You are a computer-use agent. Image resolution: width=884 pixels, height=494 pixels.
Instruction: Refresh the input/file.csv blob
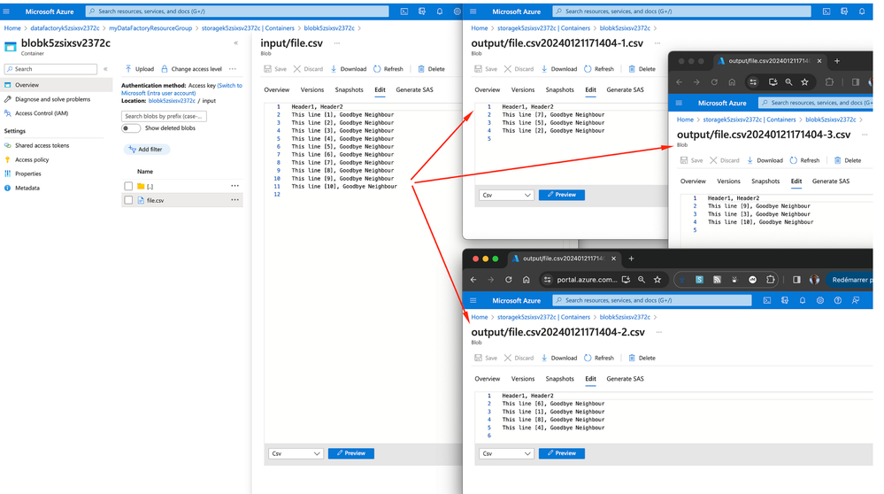[x=388, y=69]
